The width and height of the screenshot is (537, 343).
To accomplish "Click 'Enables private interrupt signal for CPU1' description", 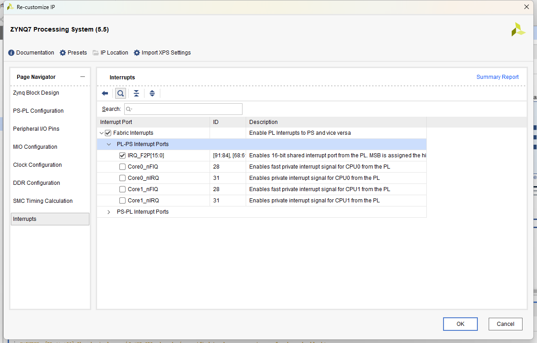I will (x=314, y=201).
